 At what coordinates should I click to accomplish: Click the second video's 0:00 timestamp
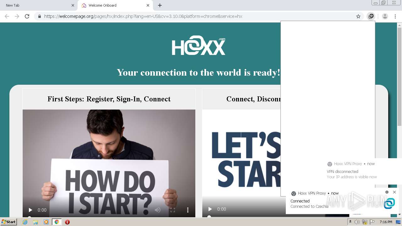[222, 209]
